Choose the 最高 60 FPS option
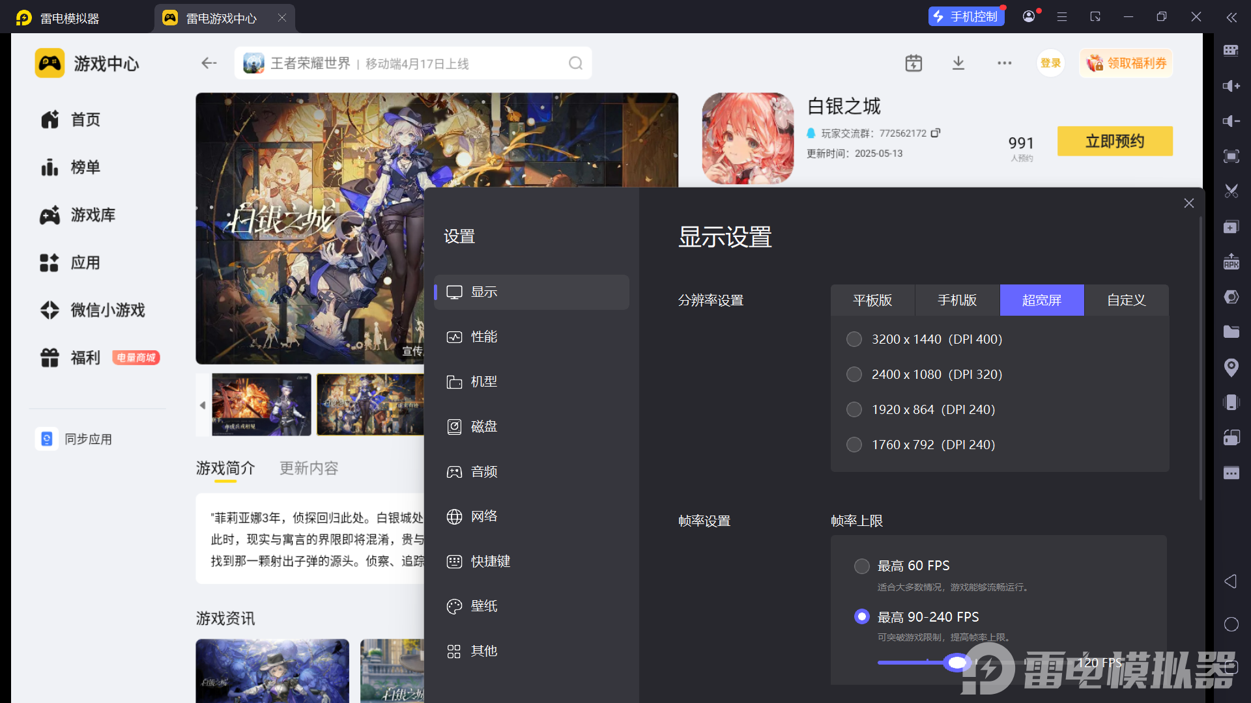 pos(861,566)
